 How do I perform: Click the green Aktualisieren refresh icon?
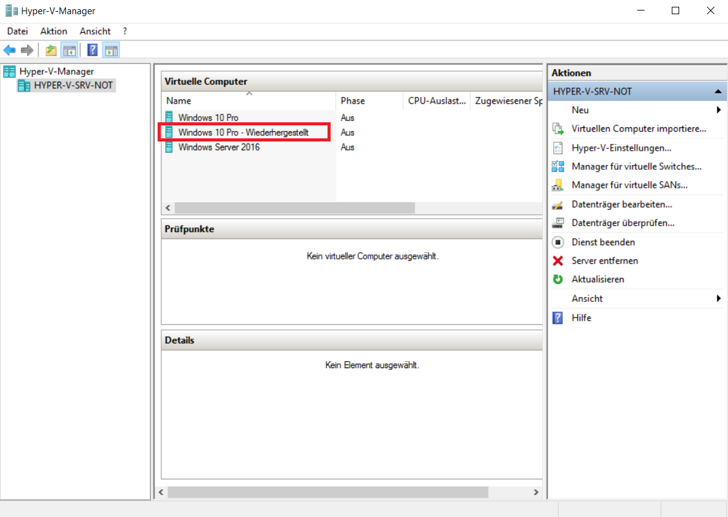558,279
